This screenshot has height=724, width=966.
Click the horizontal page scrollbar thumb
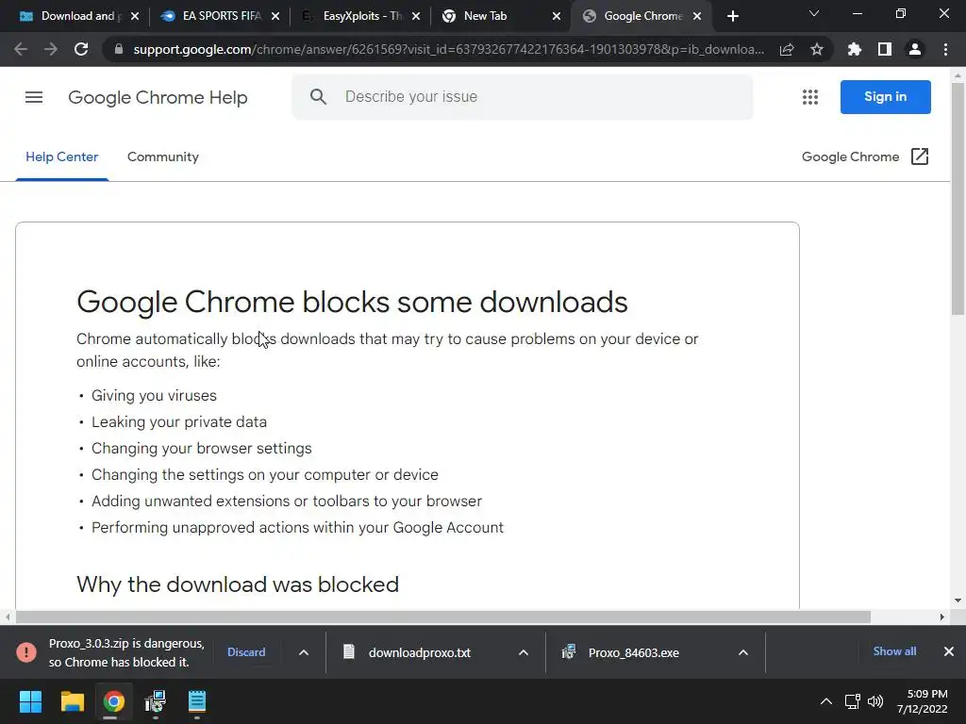(x=442, y=617)
